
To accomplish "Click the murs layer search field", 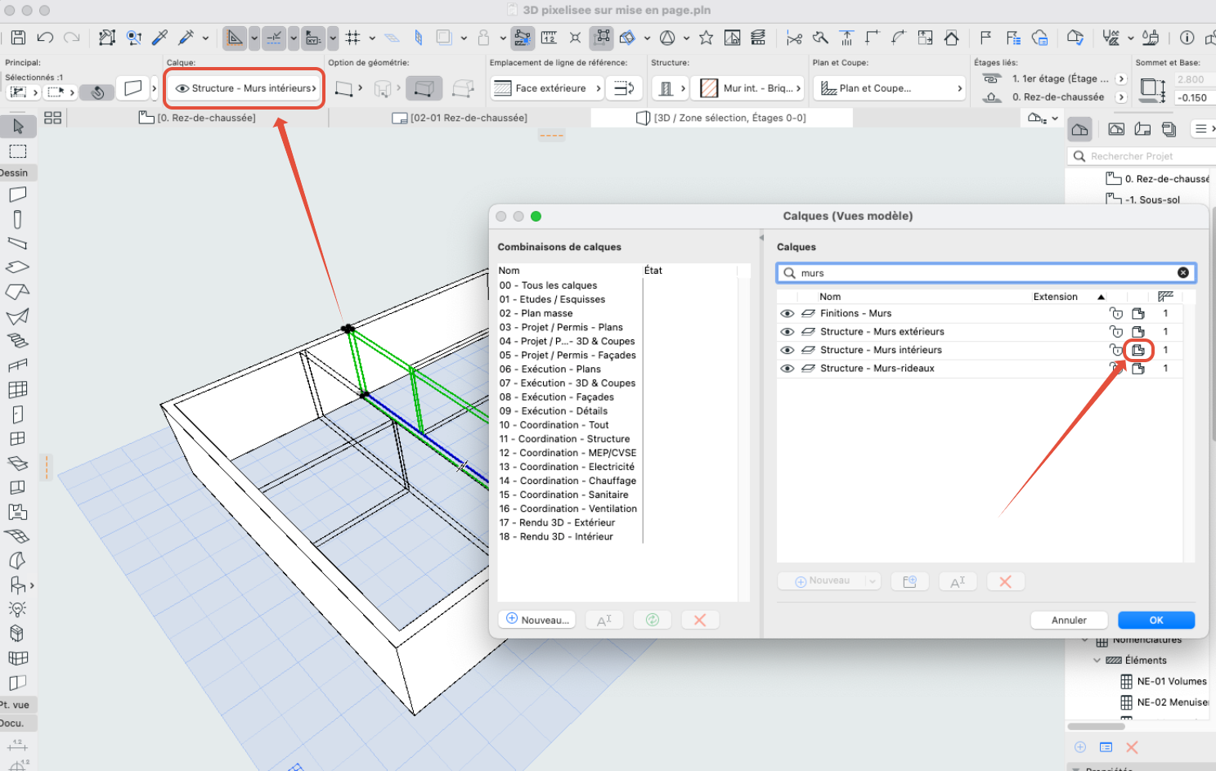I will 985,273.
